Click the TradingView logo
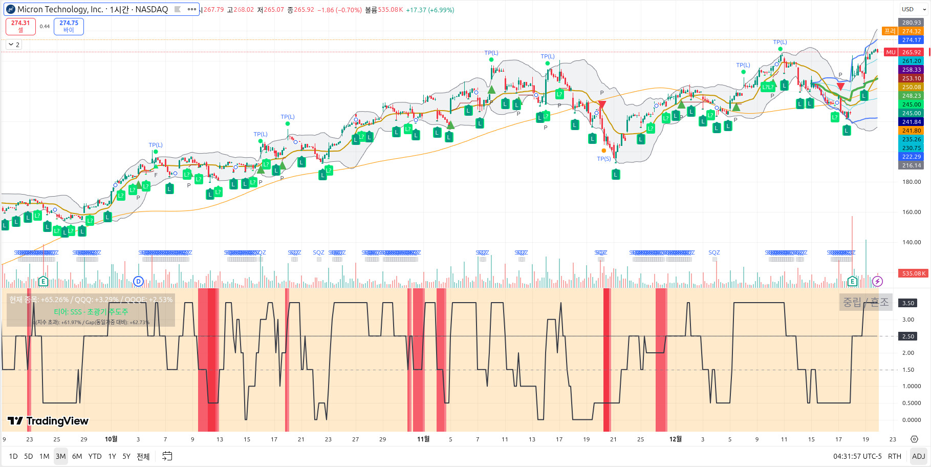Viewport: 931px width, 467px height. [48, 421]
